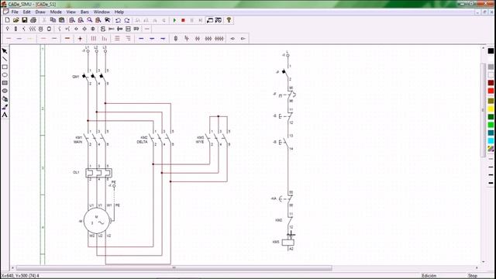Viewport: 496px width, 279px height.
Task: Redo the action with the redo arrow
Action: pyautogui.click(x=127, y=20)
